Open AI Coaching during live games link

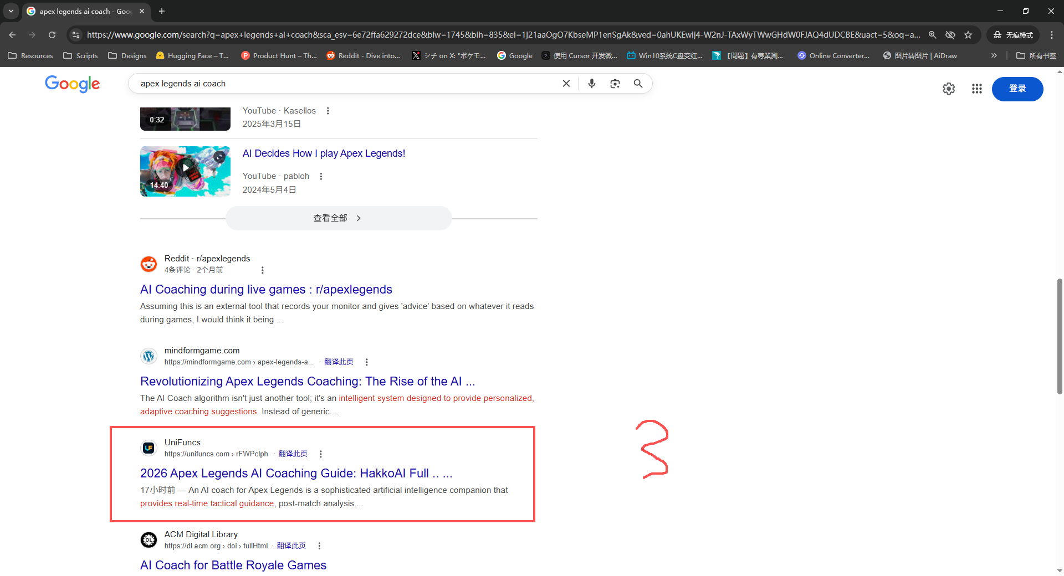coord(266,290)
